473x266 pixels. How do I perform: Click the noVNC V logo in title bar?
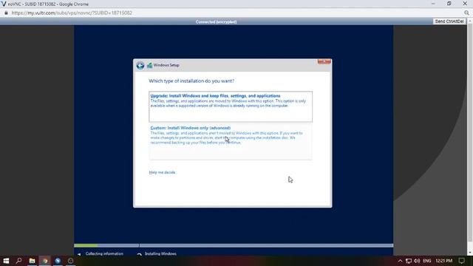pos(3,4)
